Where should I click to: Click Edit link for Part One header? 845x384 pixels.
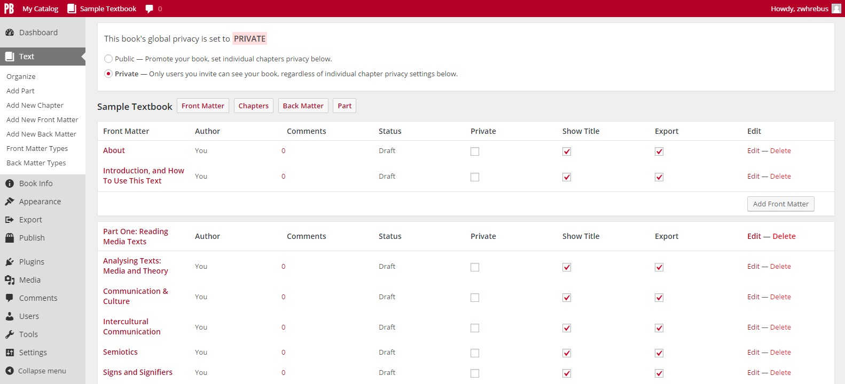pyautogui.click(x=754, y=236)
